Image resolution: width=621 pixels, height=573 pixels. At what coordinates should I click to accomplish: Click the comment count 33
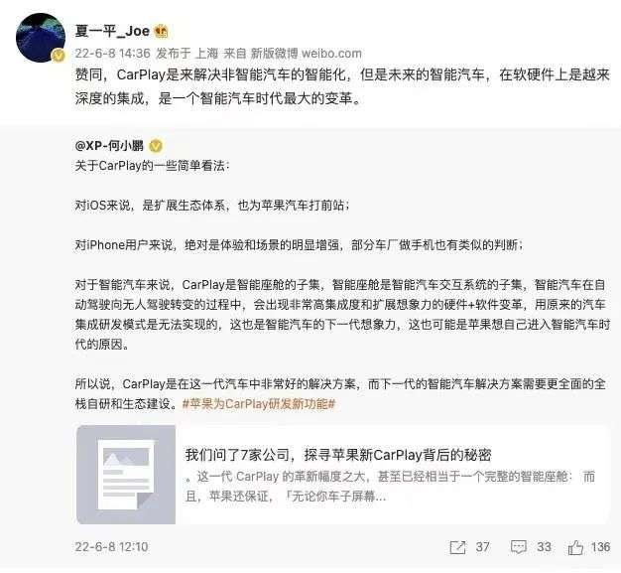click(544, 547)
